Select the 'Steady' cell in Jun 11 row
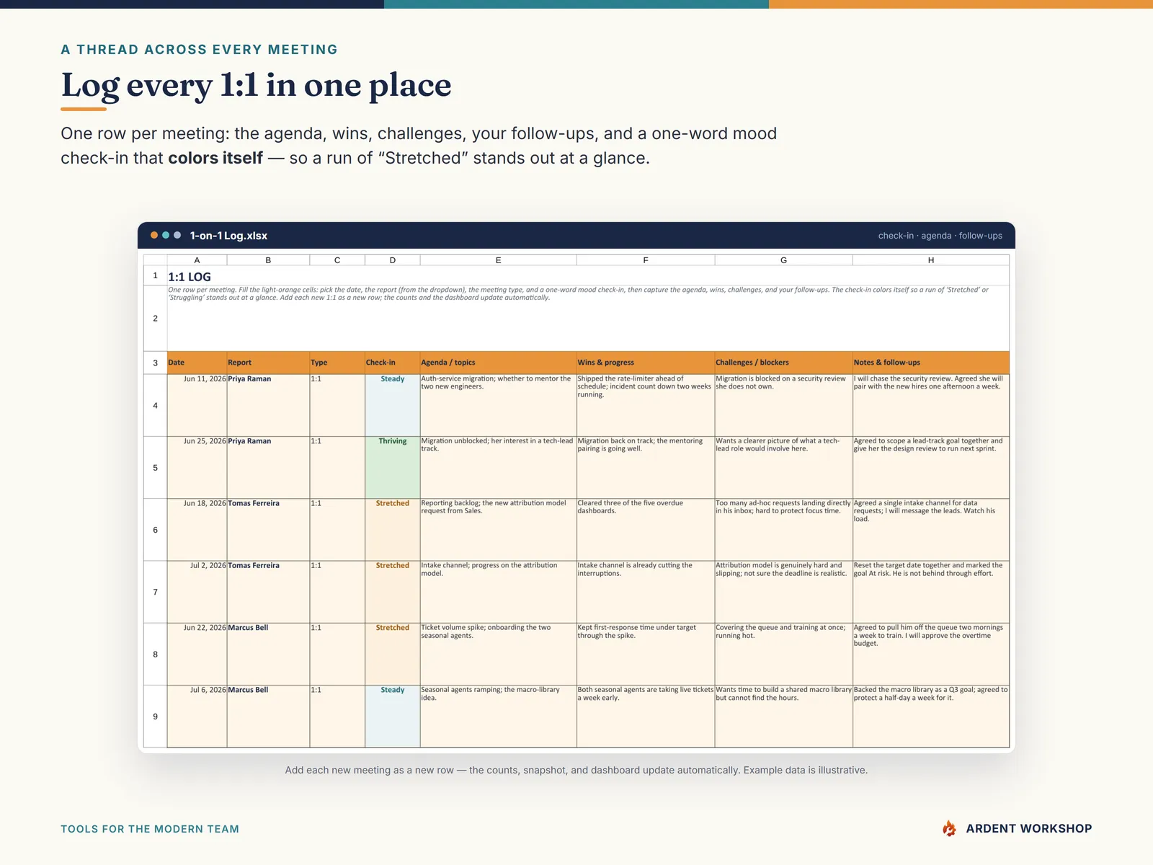The width and height of the screenshot is (1153, 865). coord(392,405)
